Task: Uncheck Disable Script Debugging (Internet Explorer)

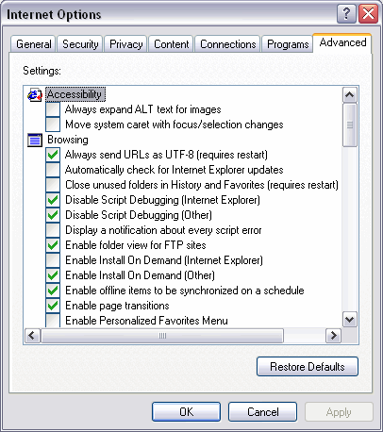Action: point(53,200)
